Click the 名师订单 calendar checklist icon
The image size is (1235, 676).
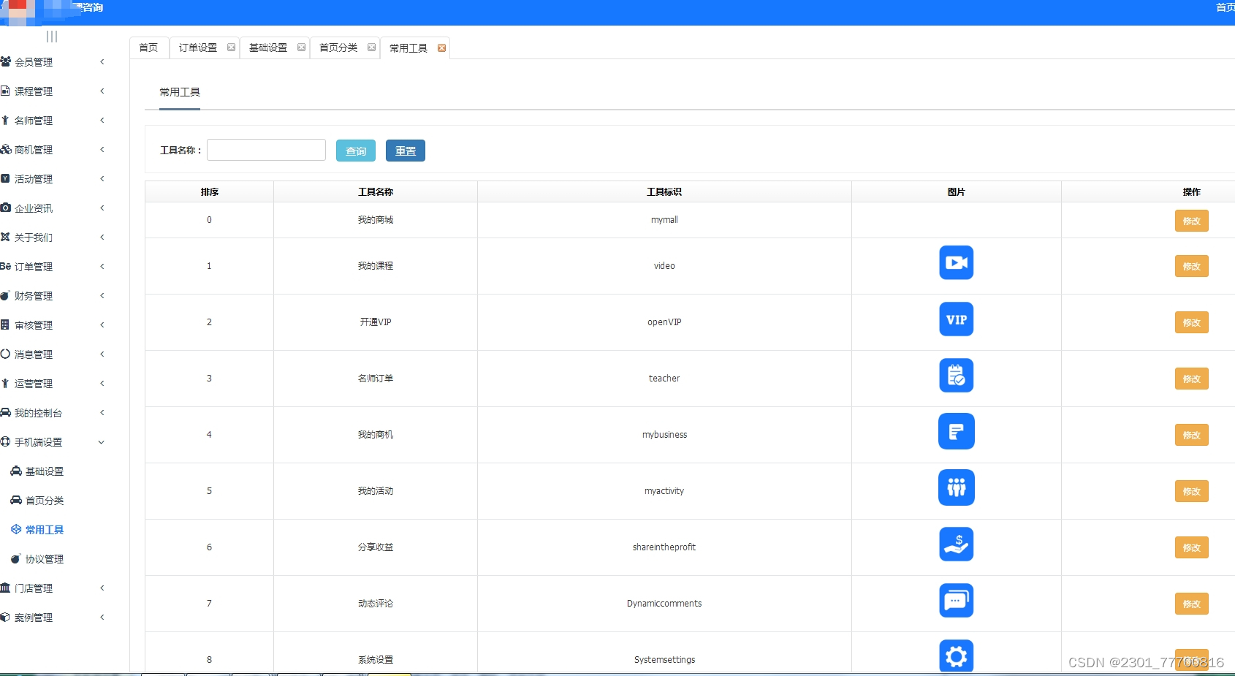tap(956, 376)
